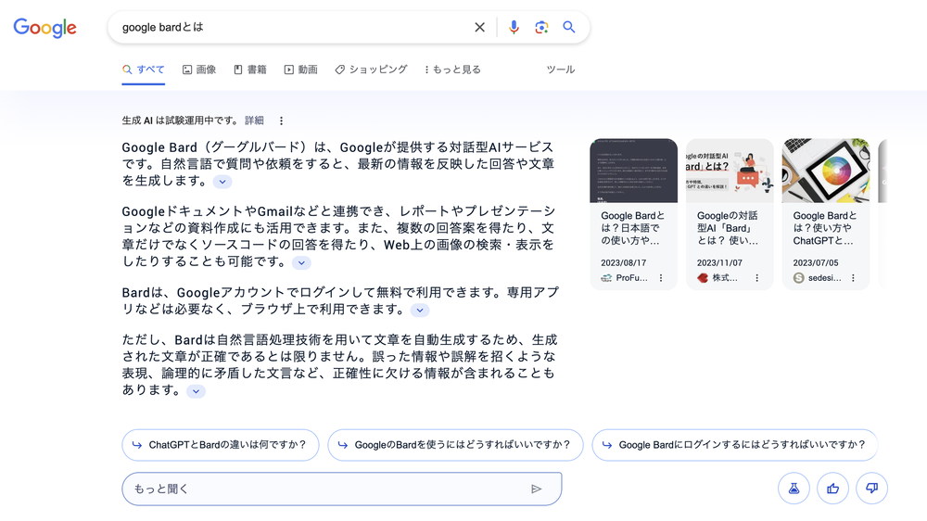
Task: Ask Google Bardにログインするには suggestion
Action: coord(735,445)
